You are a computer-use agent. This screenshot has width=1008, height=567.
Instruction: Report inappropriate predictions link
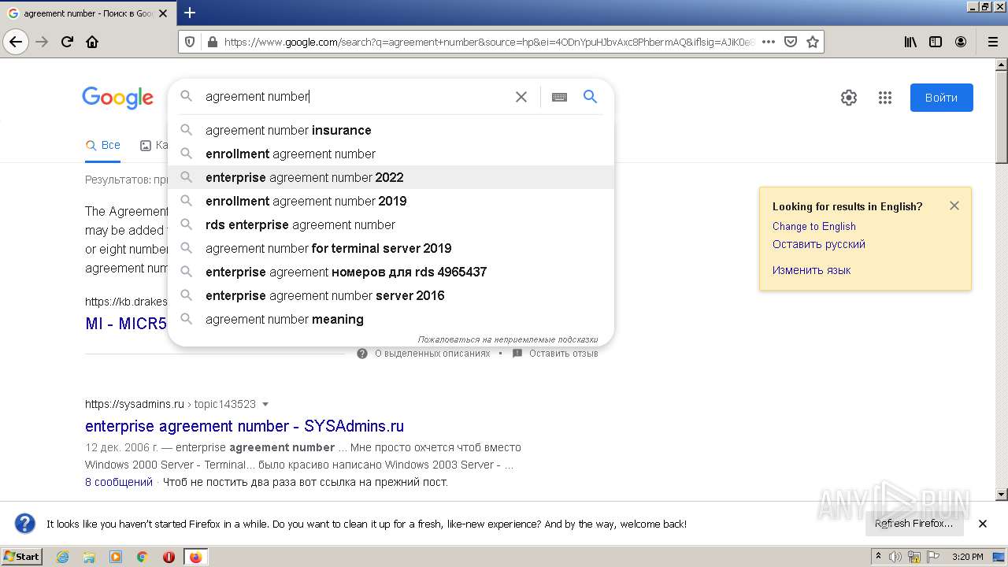pos(507,339)
